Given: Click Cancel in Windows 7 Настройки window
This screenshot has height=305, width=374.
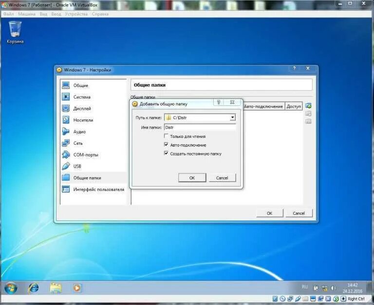Looking at the screenshot, I should tap(299, 213).
